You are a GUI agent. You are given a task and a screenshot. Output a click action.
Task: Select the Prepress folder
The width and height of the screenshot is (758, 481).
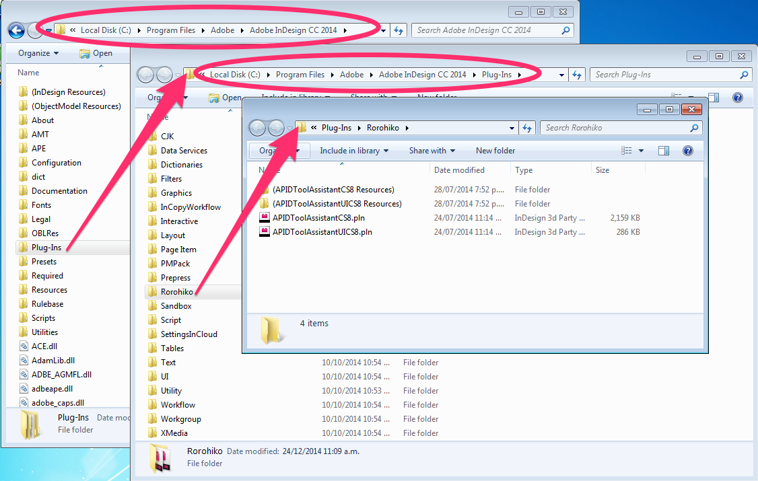[x=176, y=278]
